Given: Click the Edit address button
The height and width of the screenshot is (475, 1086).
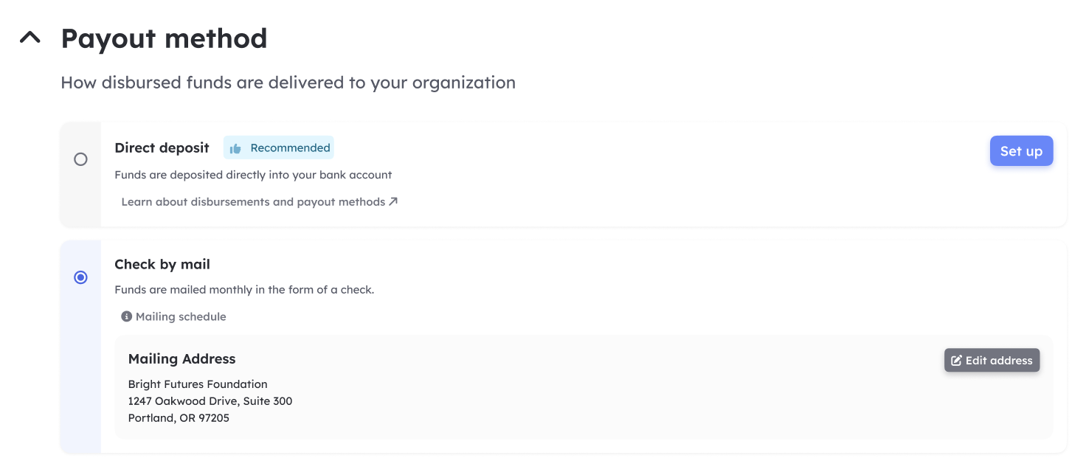Looking at the screenshot, I should point(992,360).
